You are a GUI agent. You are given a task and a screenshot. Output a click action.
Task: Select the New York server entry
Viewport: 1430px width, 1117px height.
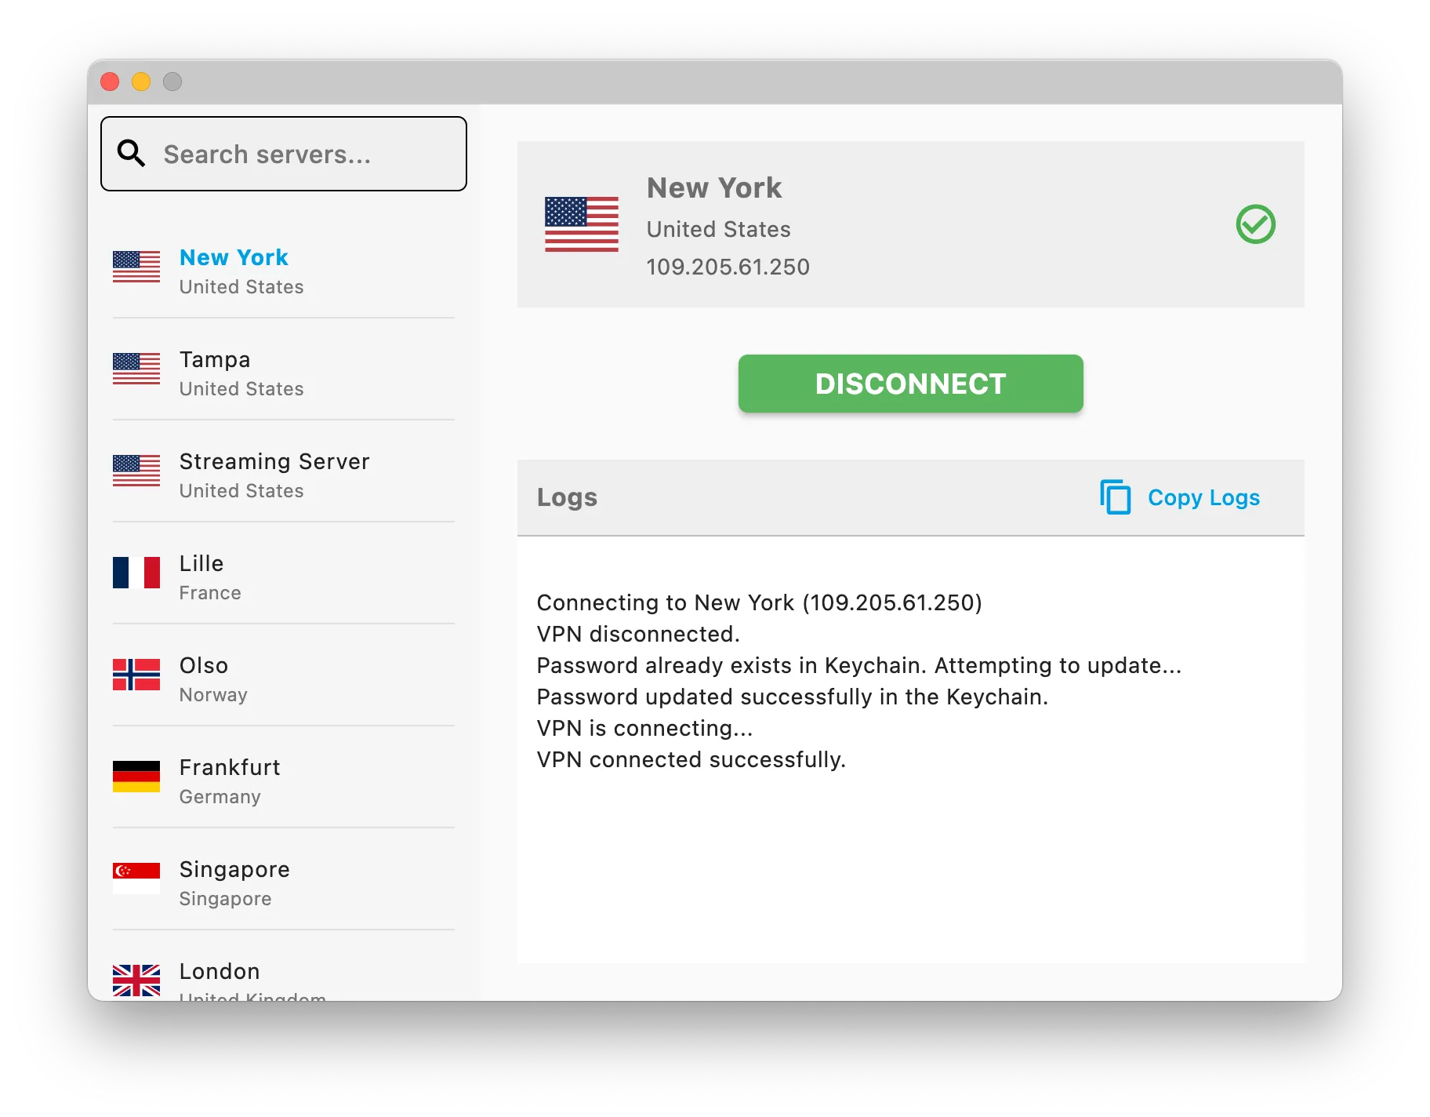(284, 271)
